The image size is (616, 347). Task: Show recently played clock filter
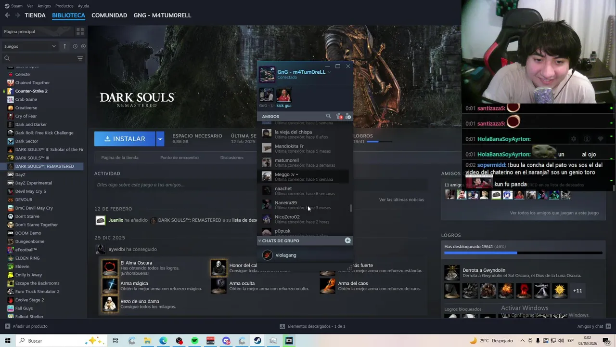75,46
